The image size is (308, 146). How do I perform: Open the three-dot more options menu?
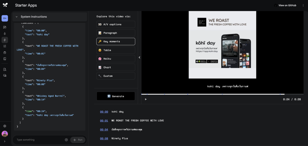[303, 5]
